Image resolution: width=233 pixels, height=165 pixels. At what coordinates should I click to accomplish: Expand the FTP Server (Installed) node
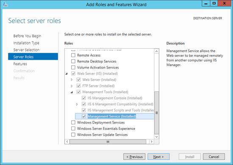point(72,86)
